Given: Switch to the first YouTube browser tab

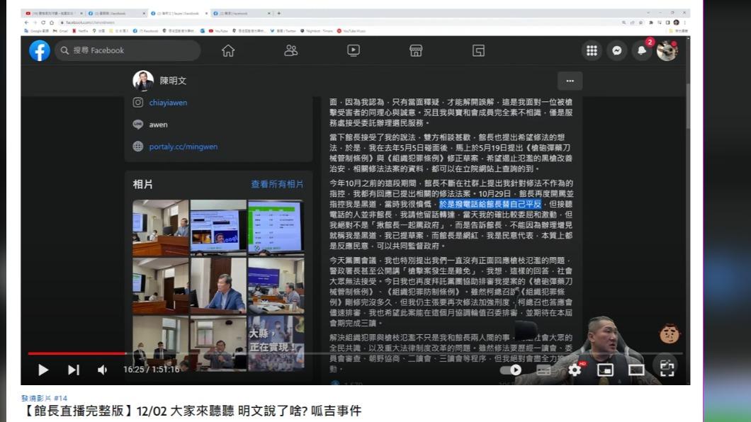Looking at the screenshot, I should [x=52, y=13].
